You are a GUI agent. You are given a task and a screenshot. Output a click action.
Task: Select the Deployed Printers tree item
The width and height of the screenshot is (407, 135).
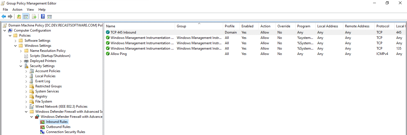43,61
